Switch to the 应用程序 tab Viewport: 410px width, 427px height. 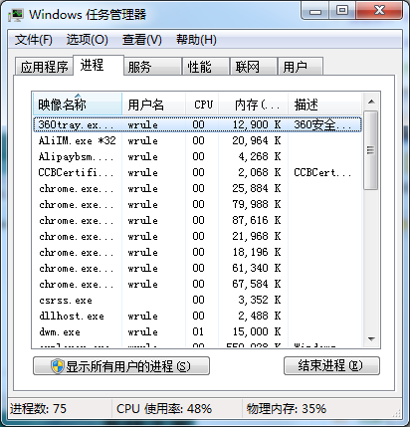44,67
